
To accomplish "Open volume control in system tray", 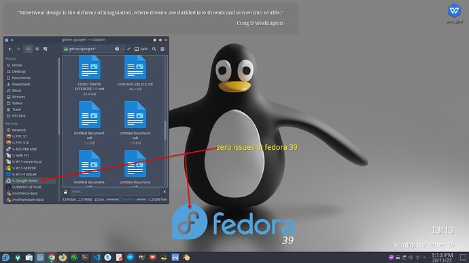I will 411,258.
